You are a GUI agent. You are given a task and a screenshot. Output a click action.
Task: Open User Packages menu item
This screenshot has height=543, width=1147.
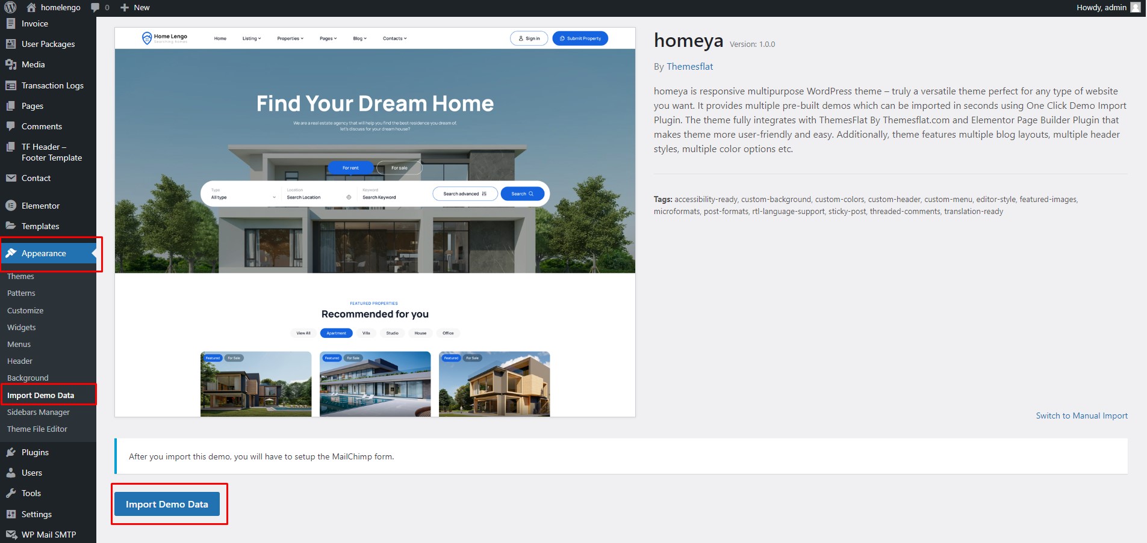[48, 44]
